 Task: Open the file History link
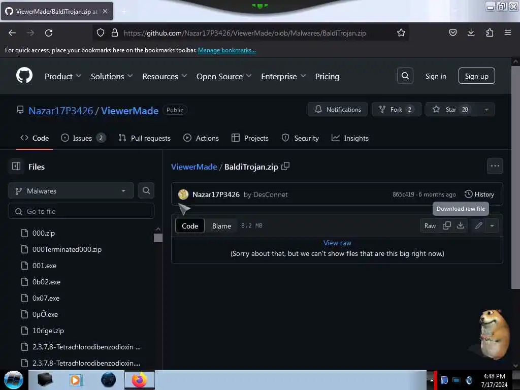479,194
